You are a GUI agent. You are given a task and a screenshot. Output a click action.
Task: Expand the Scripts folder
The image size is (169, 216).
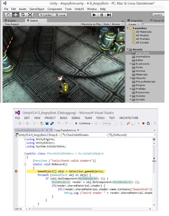[131, 99]
